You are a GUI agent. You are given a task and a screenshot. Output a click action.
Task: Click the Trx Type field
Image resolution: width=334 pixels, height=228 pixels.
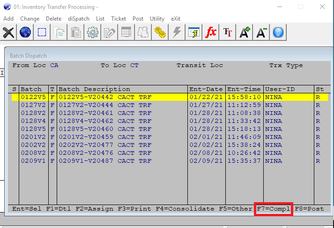(286, 65)
